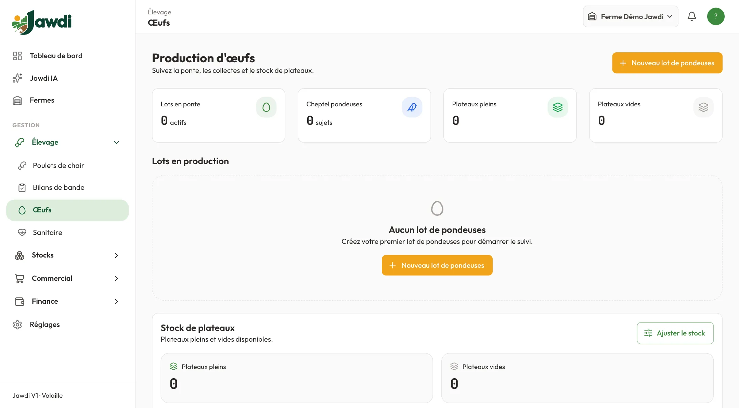Screen dimensions: 739x408
Task: Open Poulets de chair page
Action: (67, 166)
